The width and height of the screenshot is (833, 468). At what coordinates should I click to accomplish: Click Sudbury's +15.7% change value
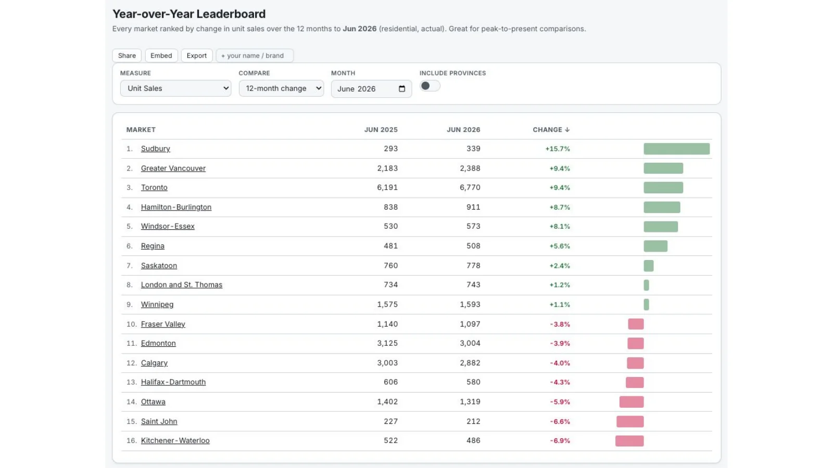558,149
